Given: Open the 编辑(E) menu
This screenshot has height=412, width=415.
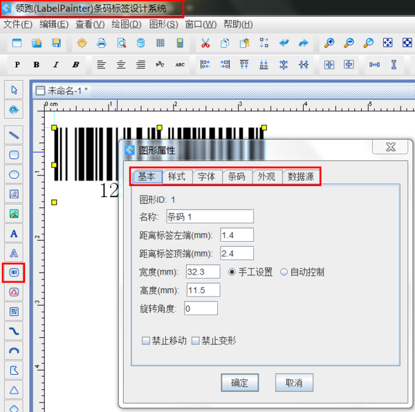Looking at the screenshot, I should (54, 24).
